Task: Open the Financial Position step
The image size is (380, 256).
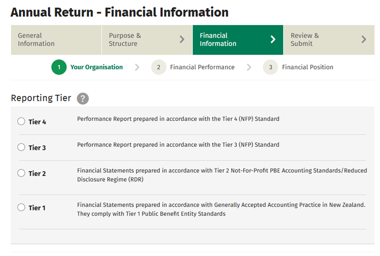Action: pyautogui.click(x=308, y=67)
